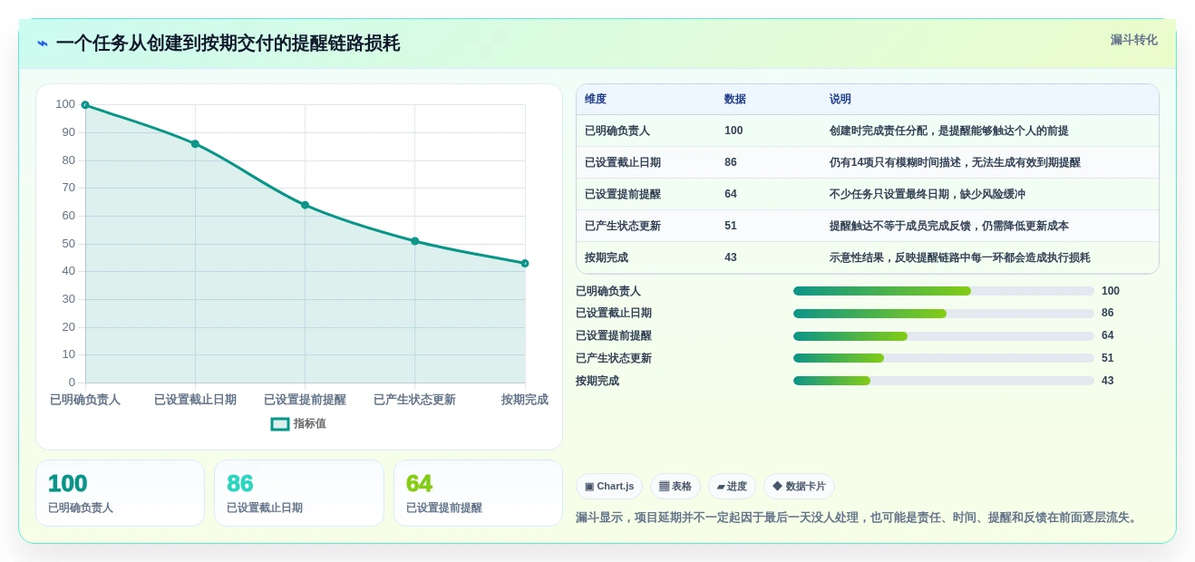Select table row cell 已产生状态更新

[x=623, y=226]
